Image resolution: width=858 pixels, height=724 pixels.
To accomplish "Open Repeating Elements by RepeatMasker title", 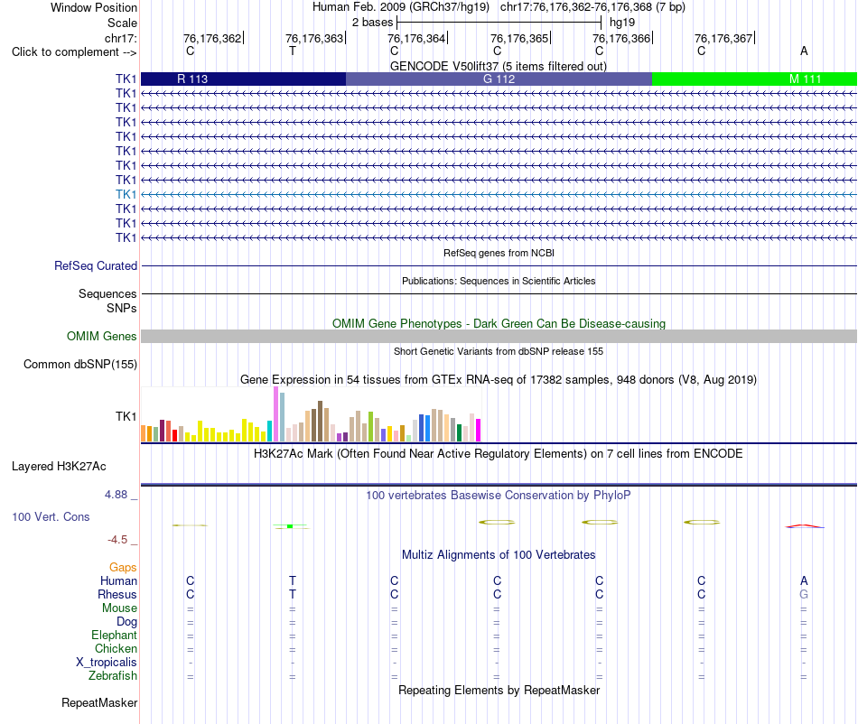I will tap(499, 690).
